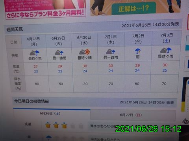Image resolution: width=189 pixels, height=141 pixels.
Task: Click the July 2 rain umbrella icon
Action: coord(138,51)
